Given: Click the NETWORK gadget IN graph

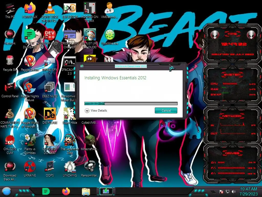Looking at the screenshot, I should [233, 124].
